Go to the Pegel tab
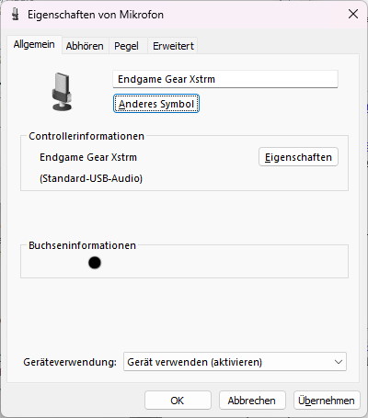This screenshot has height=418, width=368. 126,46
